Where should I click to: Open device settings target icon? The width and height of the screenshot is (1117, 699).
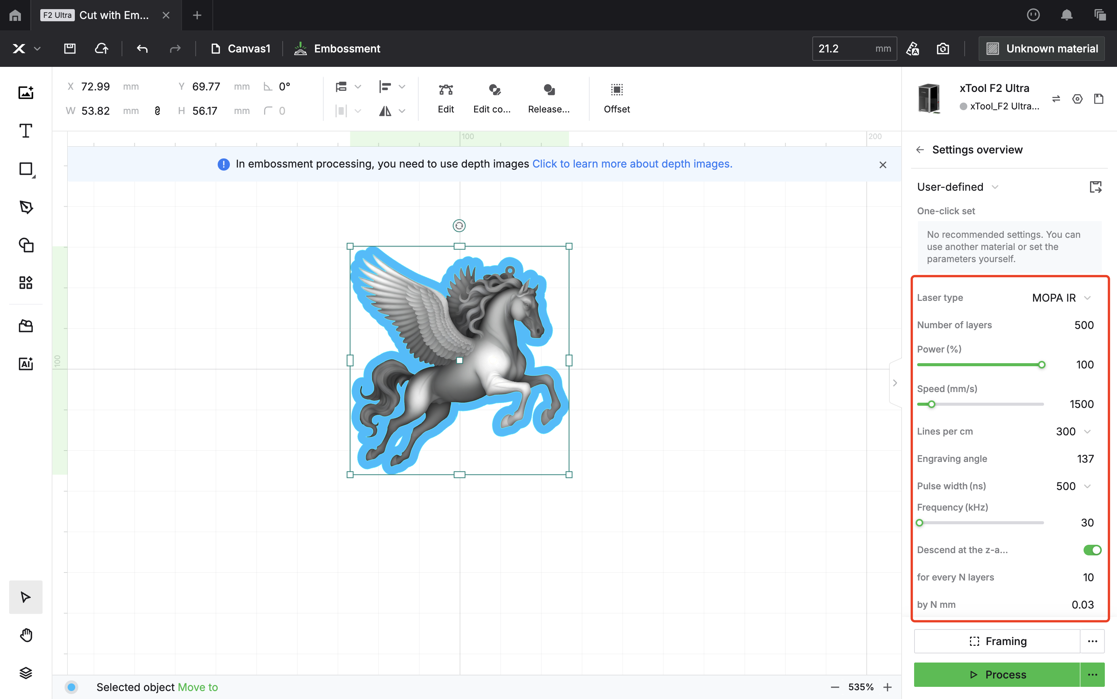point(1077,99)
